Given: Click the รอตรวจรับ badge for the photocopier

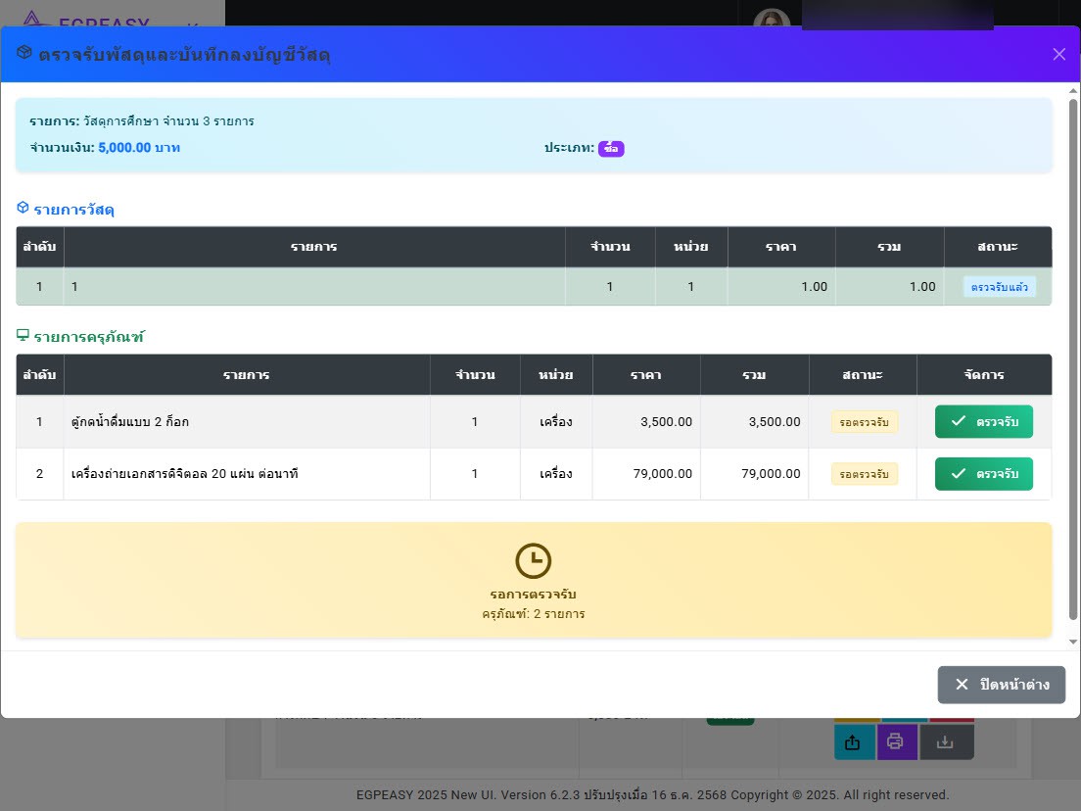Looking at the screenshot, I should pos(864,474).
